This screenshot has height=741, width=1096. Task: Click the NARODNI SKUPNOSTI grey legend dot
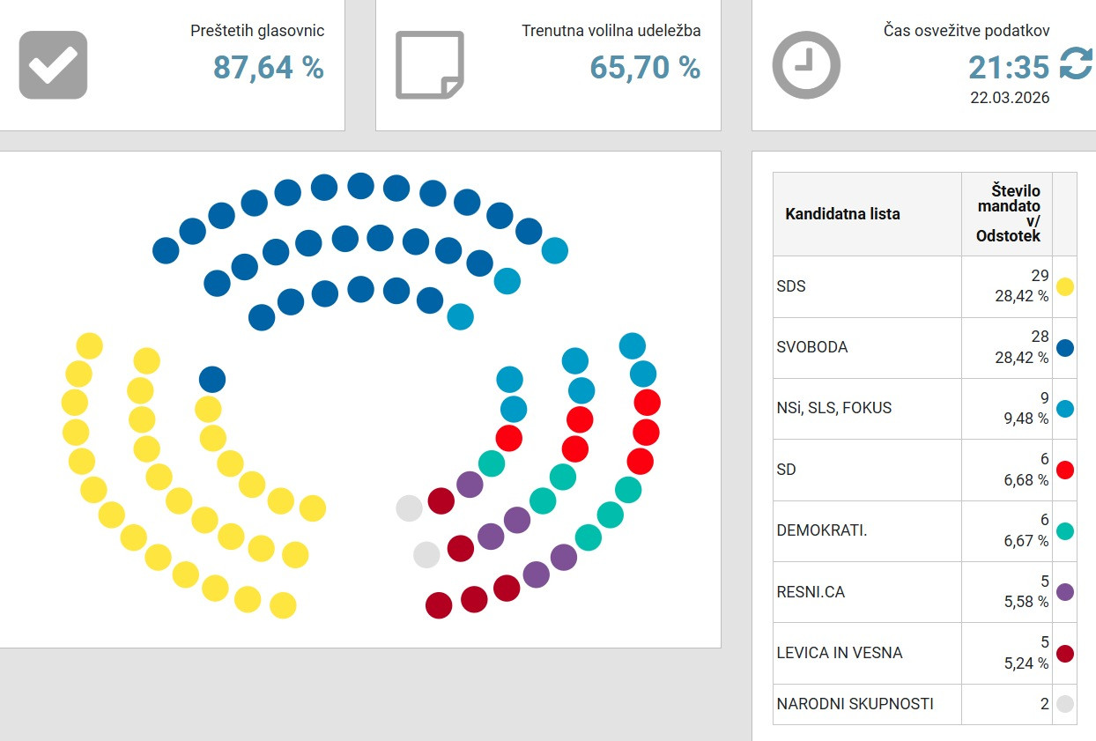pyautogui.click(x=1064, y=704)
